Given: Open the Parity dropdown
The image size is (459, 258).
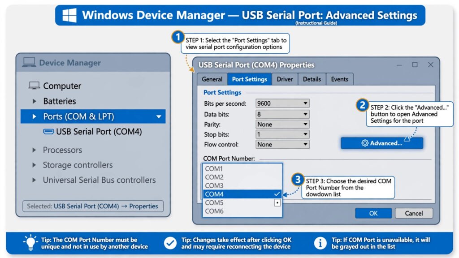Looking at the screenshot, I should pos(282,125).
